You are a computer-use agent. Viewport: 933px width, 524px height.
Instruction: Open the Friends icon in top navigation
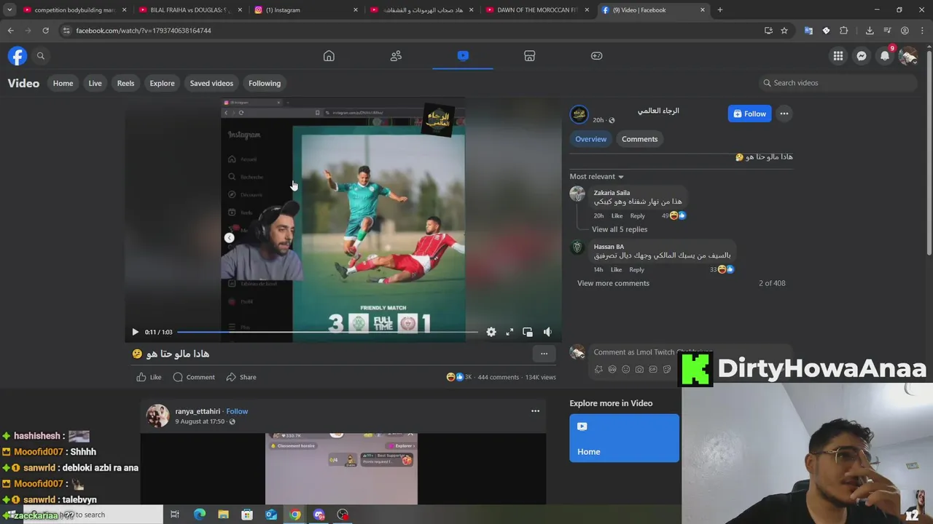[x=396, y=56]
